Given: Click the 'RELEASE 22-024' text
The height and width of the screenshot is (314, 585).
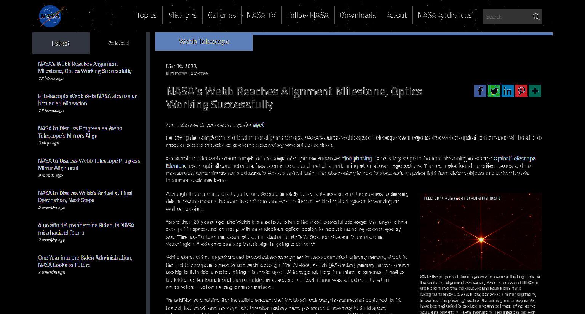Looking at the screenshot, I should tap(187, 73).
